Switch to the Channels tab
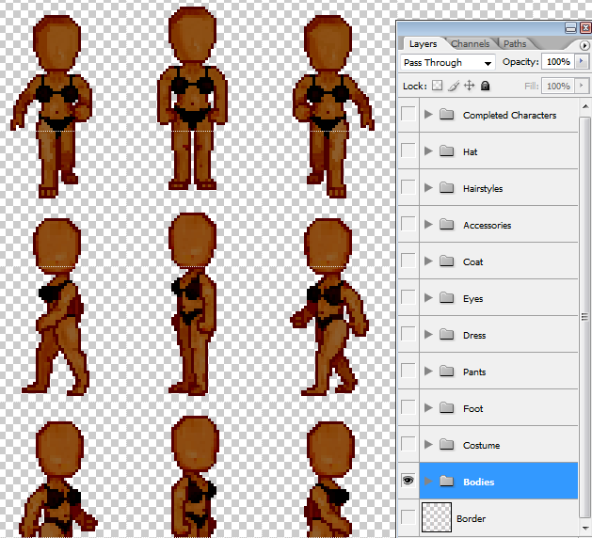 click(471, 44)
